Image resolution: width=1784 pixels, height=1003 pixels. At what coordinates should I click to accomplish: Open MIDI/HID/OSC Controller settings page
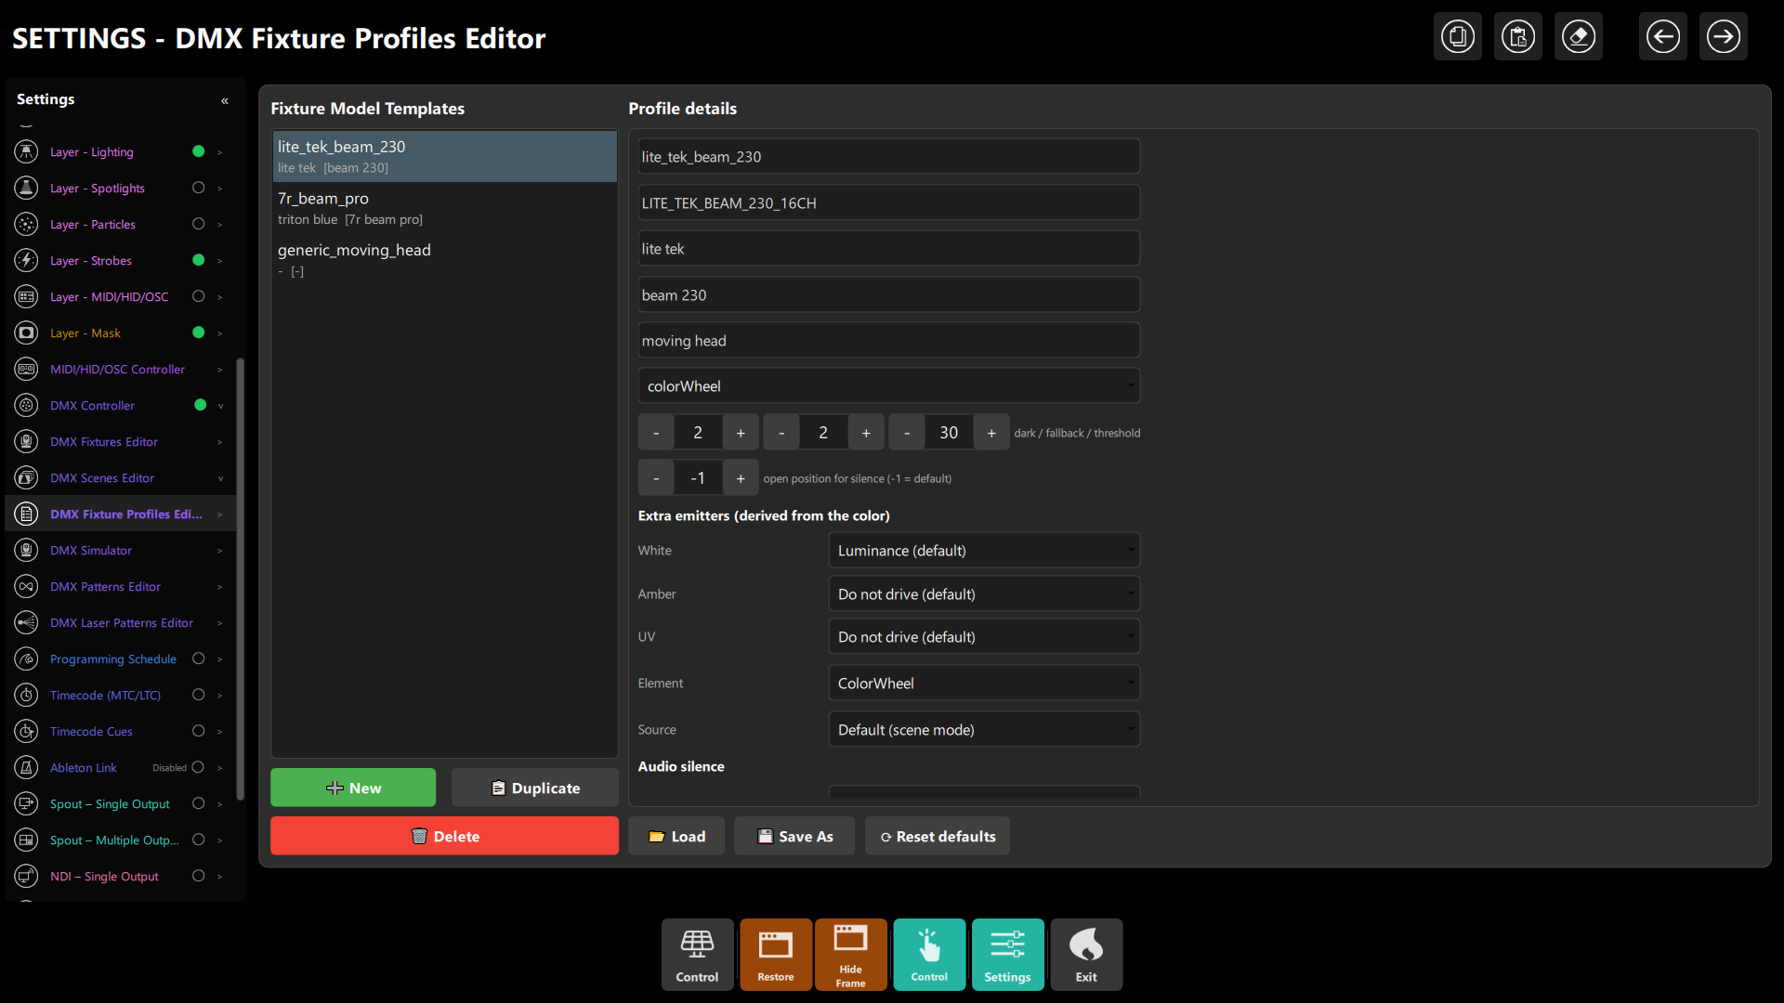click(117, 369)
